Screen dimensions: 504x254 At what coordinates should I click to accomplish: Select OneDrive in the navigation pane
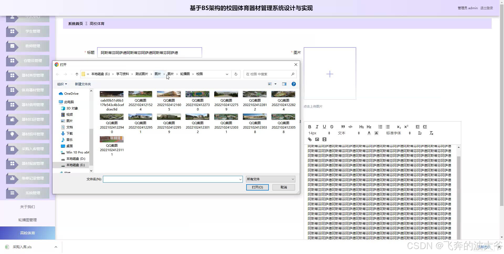[71, 94]
